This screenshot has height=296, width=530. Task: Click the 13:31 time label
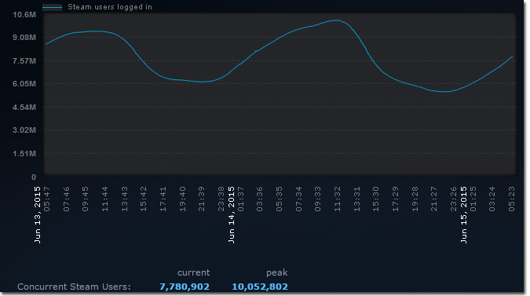coord(357,199)
